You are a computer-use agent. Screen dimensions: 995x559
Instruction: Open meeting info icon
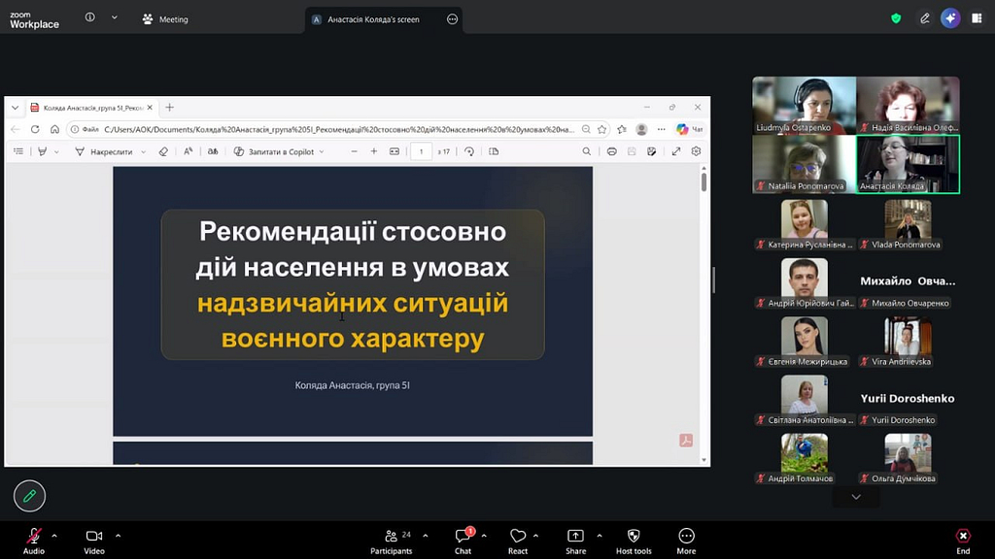click(x=90, y=17)
